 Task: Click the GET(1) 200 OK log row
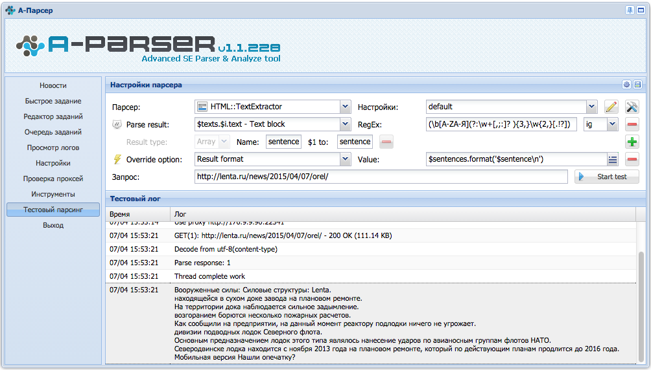pos(371,235)
